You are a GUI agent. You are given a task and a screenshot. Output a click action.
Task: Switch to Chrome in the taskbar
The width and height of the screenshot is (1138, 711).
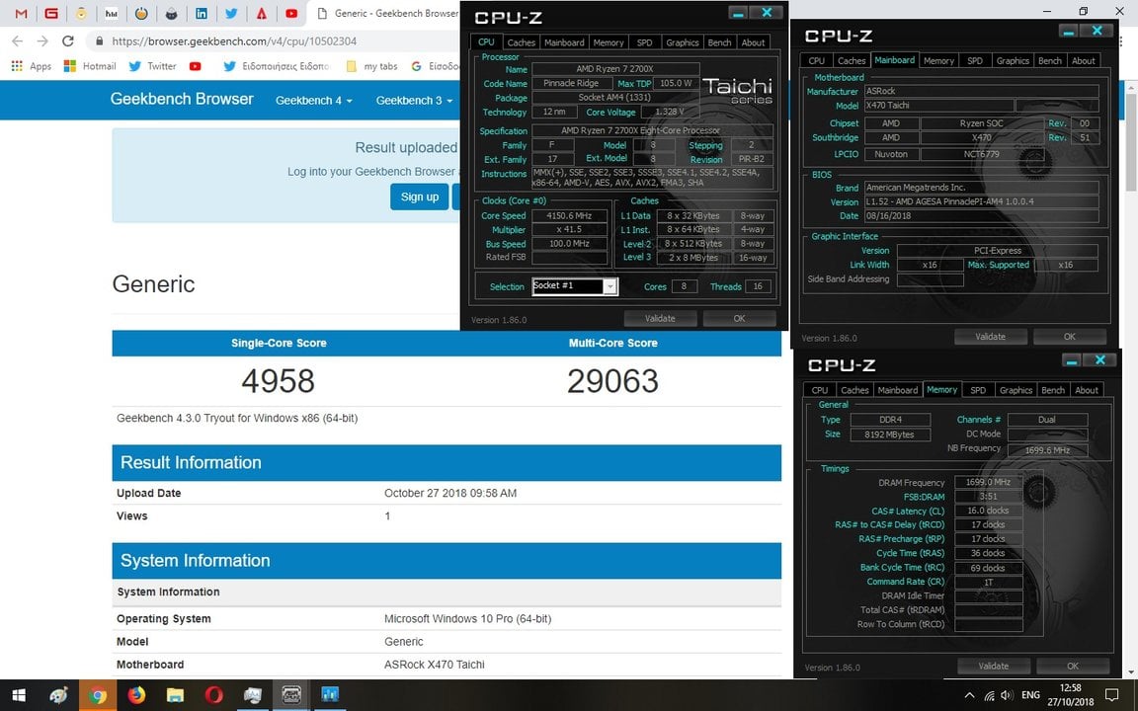pos(97,695)
